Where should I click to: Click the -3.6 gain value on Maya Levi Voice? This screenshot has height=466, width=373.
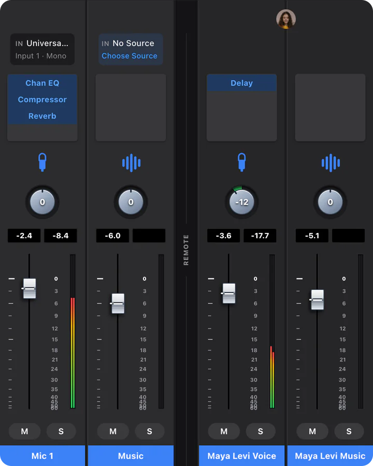coord(224,236)
